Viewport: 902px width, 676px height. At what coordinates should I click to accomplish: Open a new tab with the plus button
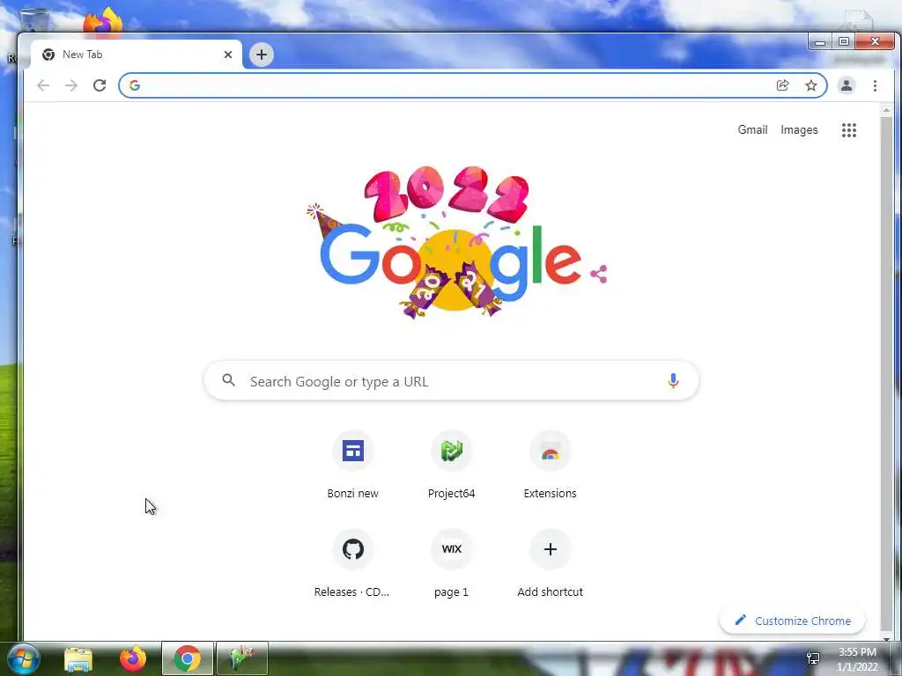[261, 55]
